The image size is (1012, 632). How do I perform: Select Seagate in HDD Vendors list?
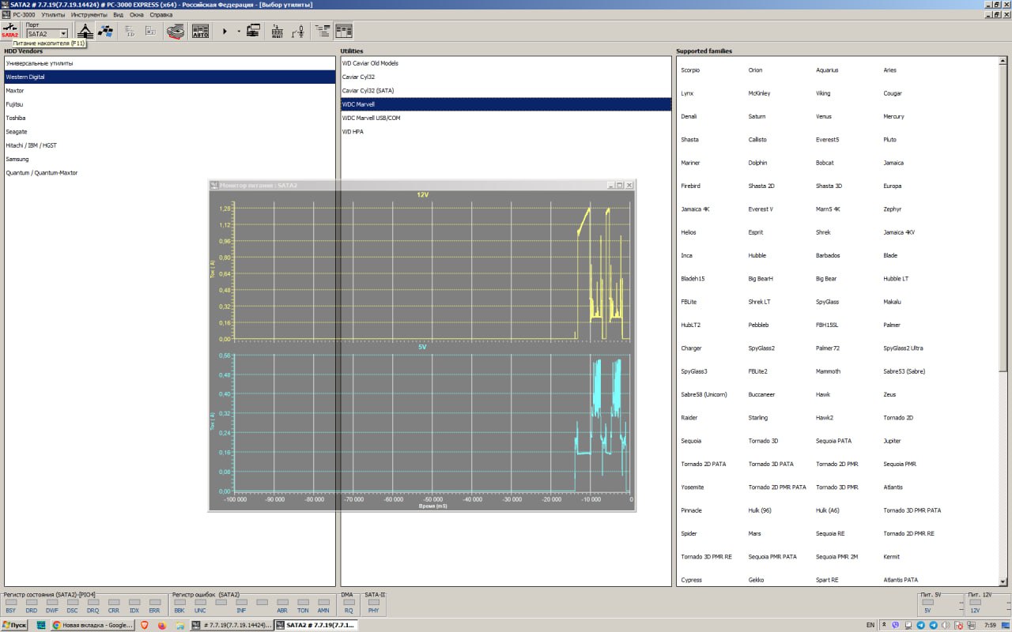(x=17, y=132)
